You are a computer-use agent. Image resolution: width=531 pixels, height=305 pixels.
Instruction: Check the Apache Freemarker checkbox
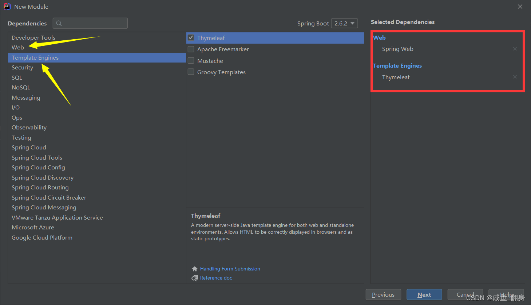click(x=191, y=49)
